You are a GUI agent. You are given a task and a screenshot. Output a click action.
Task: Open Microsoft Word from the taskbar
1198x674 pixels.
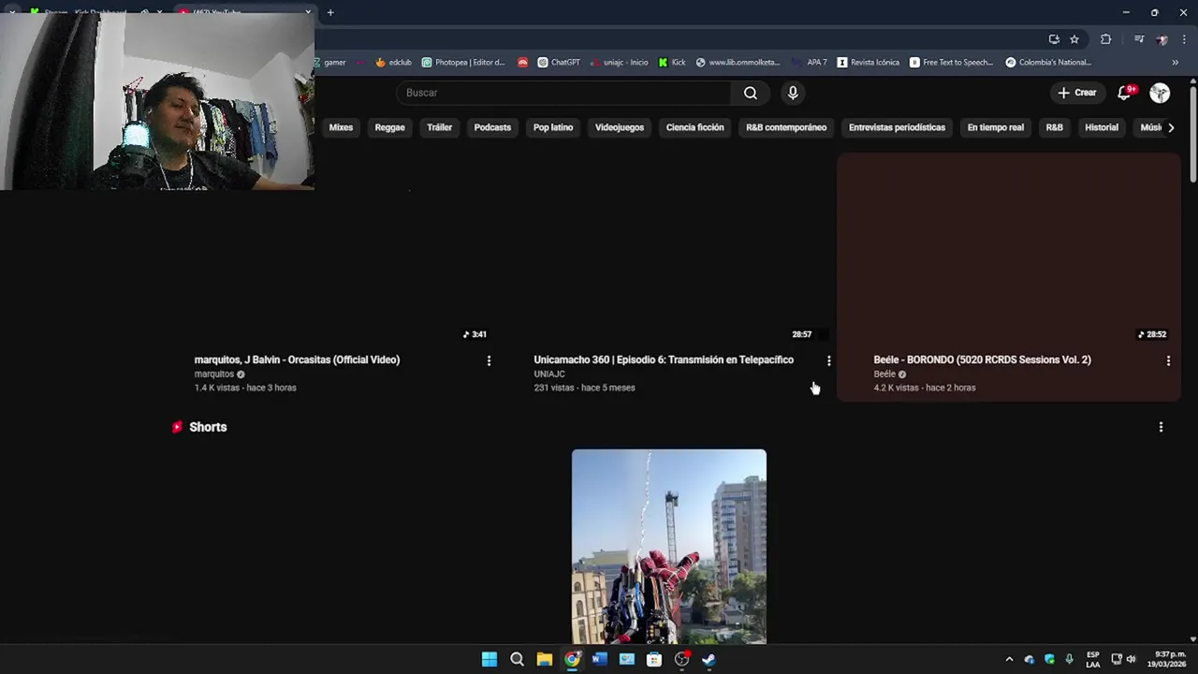coord(599,659)
